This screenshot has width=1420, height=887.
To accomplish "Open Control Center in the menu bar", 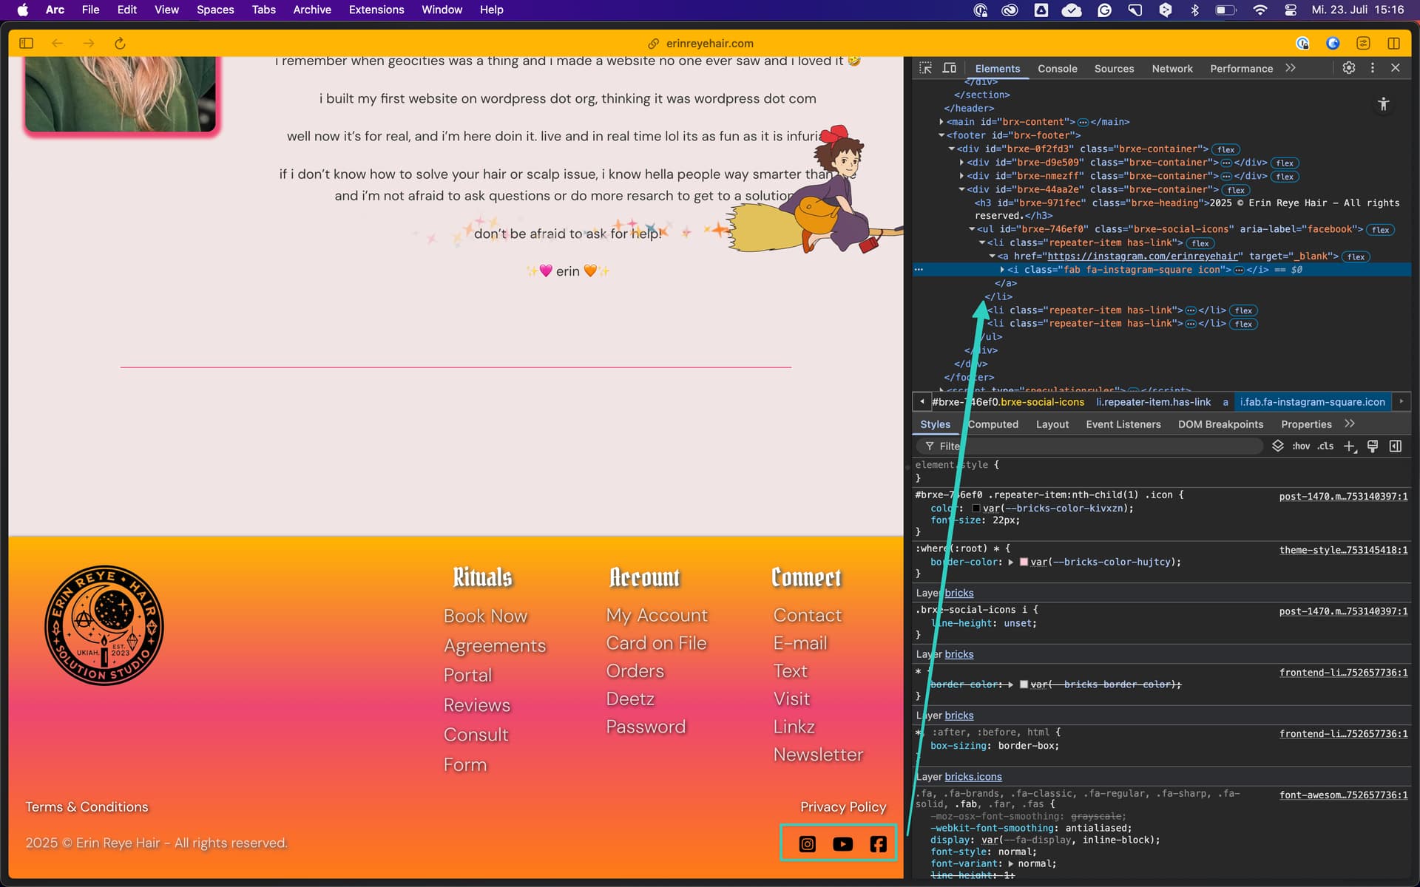I will (x=1291, y=10).
